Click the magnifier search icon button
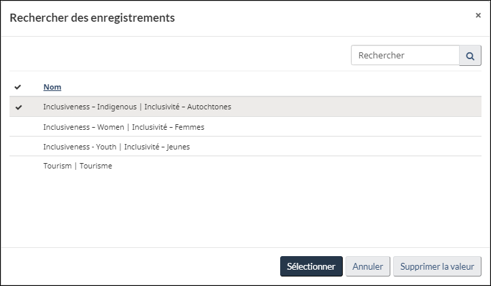491x286 pixels. (470, 56)
